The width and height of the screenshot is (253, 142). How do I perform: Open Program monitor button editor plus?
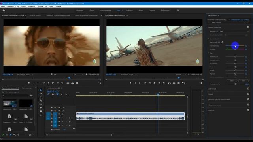coord(201,83)
